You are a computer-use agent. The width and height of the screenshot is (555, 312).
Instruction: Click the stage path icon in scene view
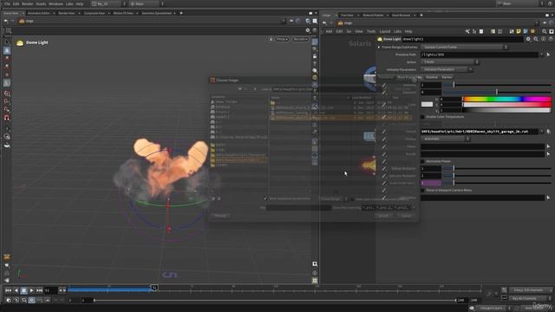(x=22, y=21)
